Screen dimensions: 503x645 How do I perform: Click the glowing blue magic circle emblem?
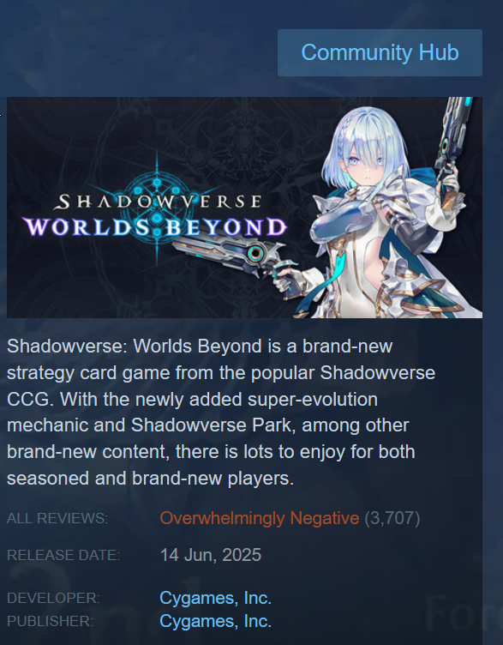157,206
